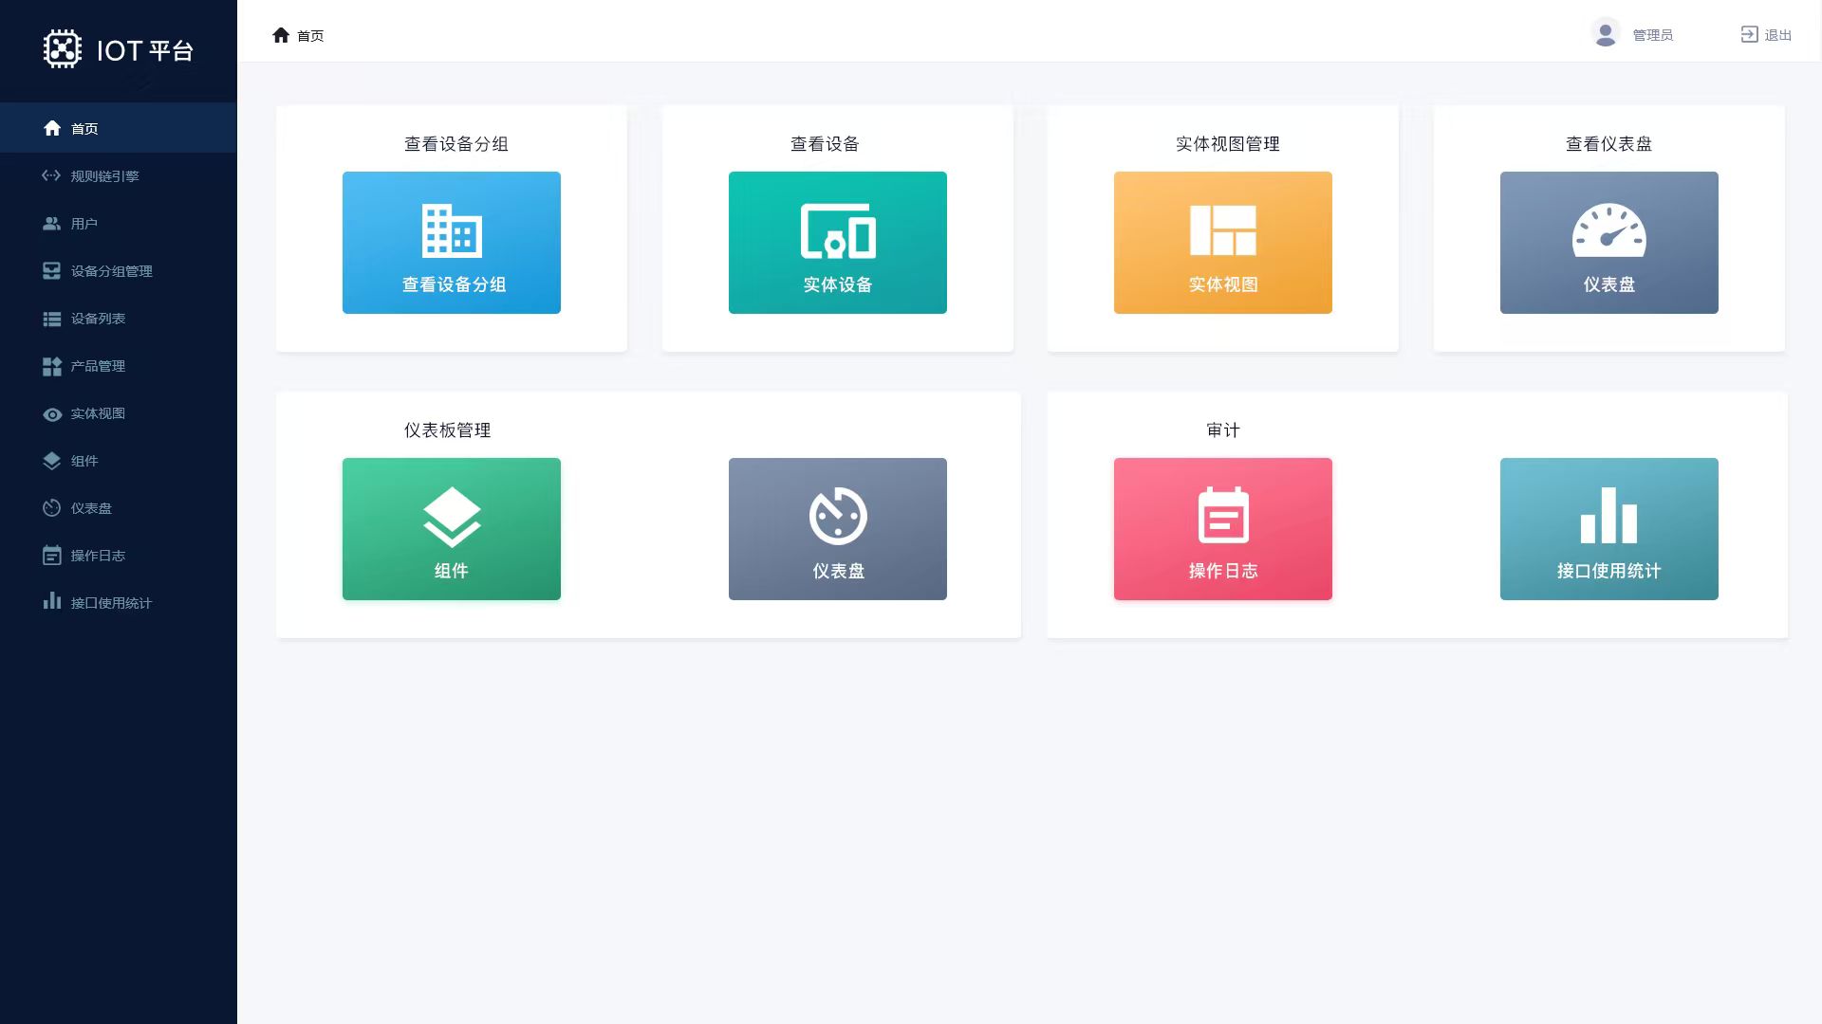Open the gauge 仪表盘 tile under 查看仪表盘
This screenshot has height=1024, width=1822.
pos(1608,243)
